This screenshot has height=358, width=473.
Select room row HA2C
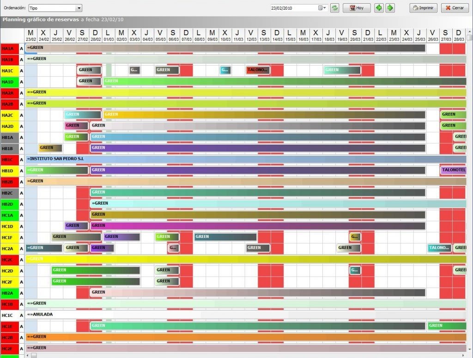coord(10,115)
